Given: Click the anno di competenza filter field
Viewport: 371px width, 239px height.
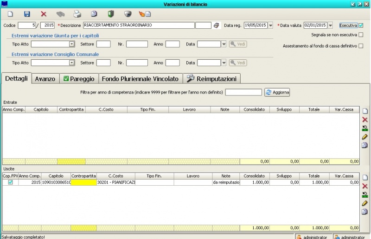Looking at the screenshot, I should tap(243, 93).
